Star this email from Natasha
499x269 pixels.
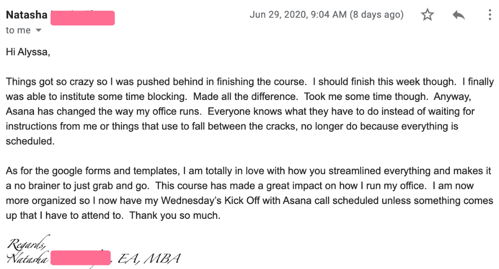[x=427, y=15]
